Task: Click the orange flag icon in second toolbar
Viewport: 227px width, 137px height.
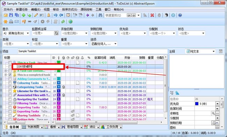Action: tap(24, 22)
